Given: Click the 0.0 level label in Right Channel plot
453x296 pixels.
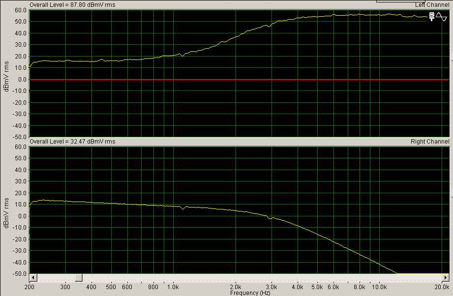Looking at the screenshot, I should click(x=23, y=216).
